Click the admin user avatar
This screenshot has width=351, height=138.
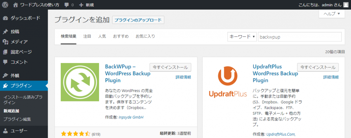[x=346, y=5]
